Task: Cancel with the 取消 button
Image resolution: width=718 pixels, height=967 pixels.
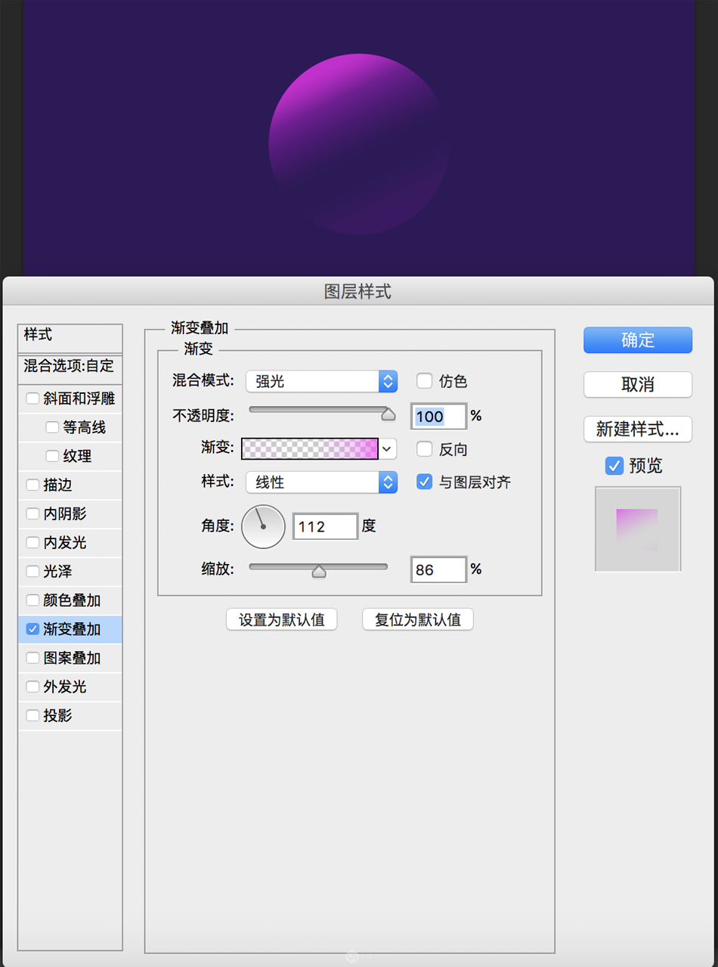Action: click(638, 384)
